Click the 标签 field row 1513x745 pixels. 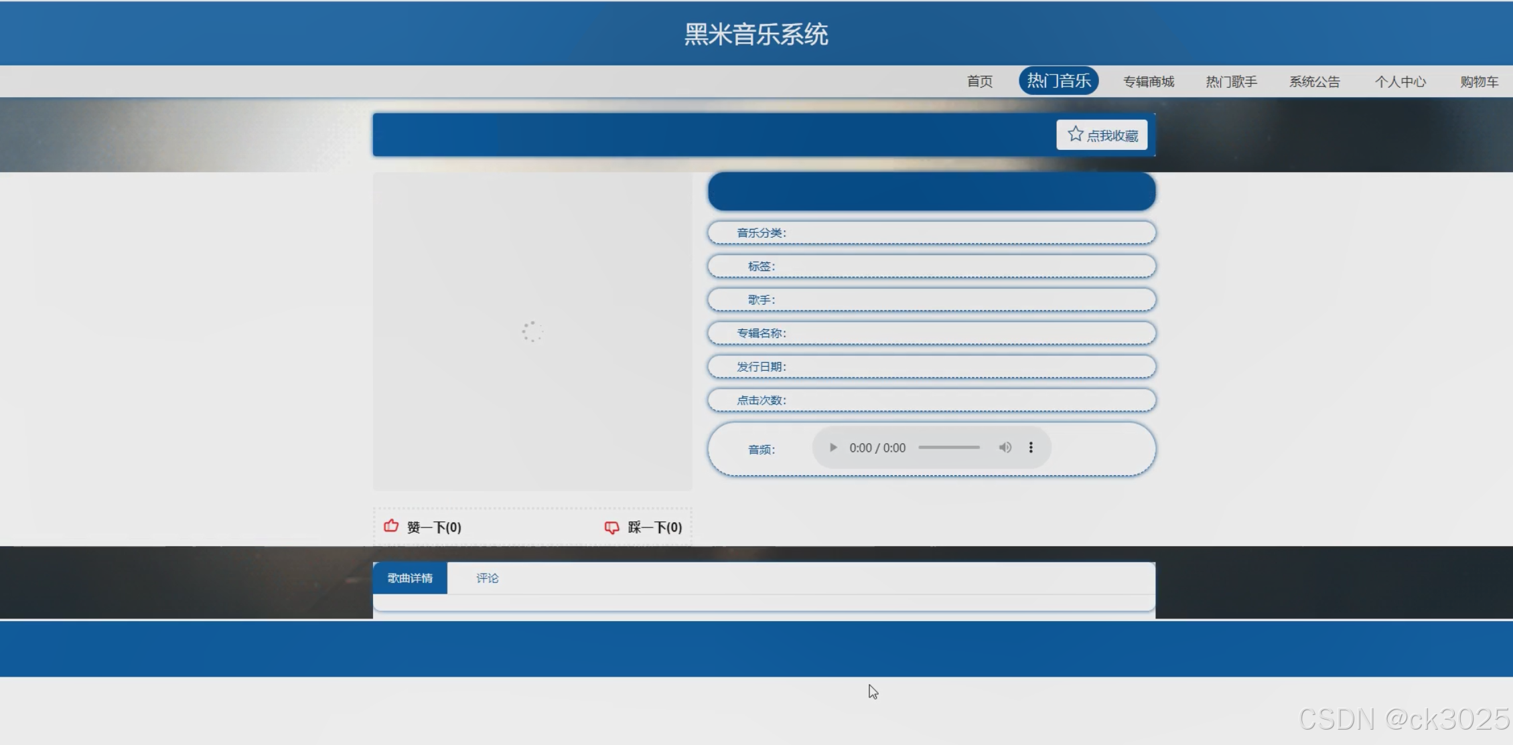[932, 266]
